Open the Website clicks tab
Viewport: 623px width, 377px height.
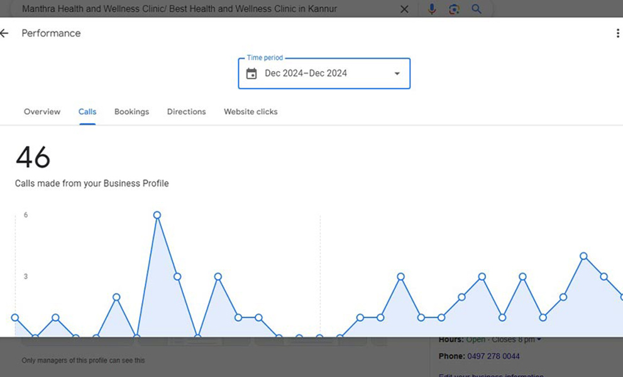[x=251, y=112]
